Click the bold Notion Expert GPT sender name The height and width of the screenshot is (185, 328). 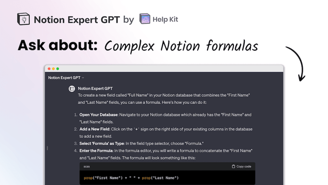[x=95, y=88]
